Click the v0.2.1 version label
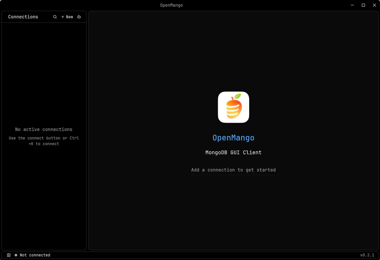380x260 pixels. pos(367,255)
